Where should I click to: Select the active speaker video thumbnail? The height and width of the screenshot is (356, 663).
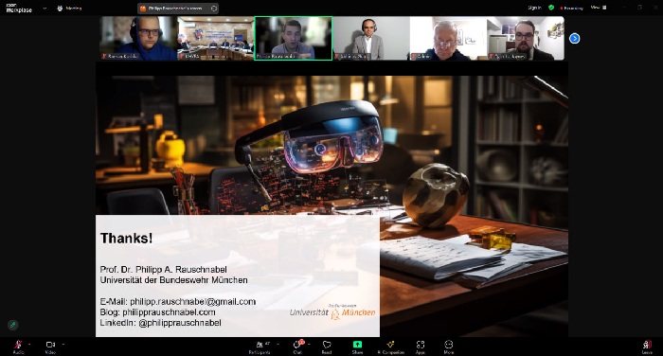(x=293, y=39)
